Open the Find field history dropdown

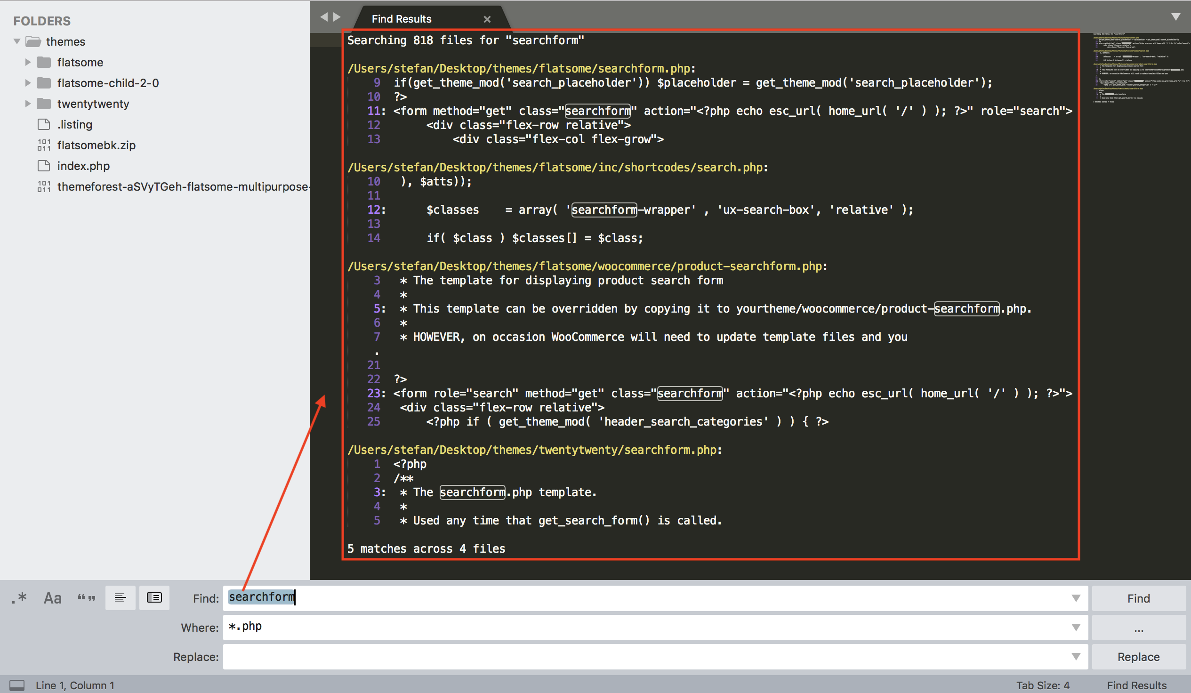(1076, 598)
